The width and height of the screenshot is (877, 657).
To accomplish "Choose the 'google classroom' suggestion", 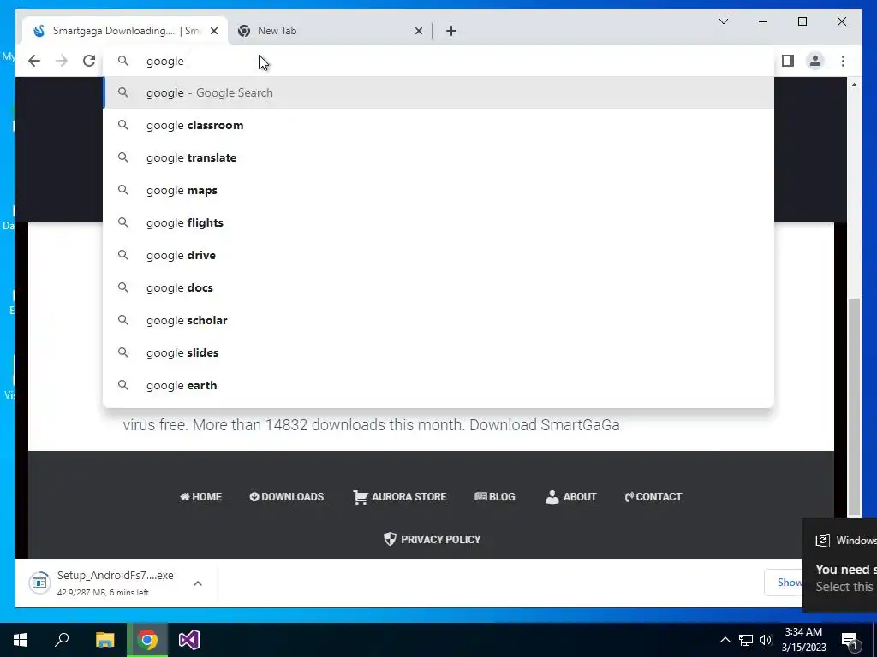I will (x=438, y=125).
